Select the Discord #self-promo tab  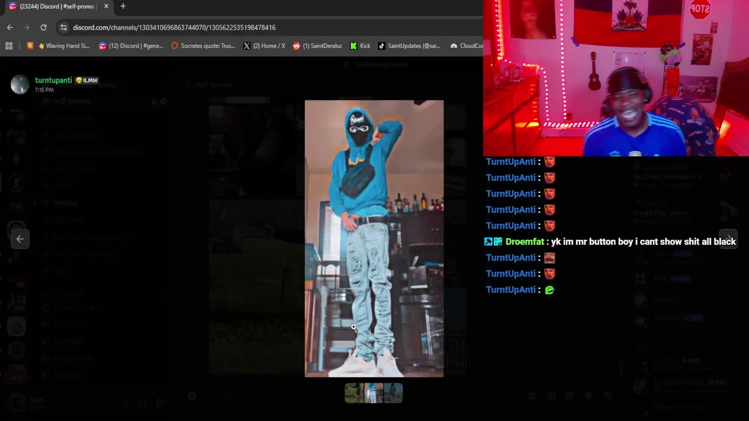(x=57, y=6)
